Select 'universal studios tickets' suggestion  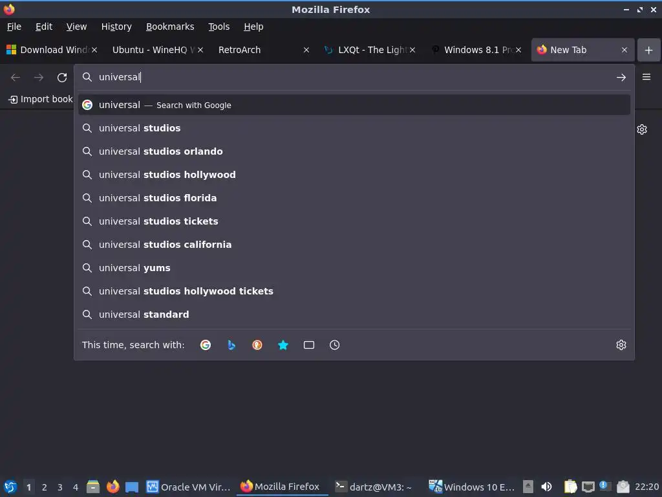click(x=354, y=221)
